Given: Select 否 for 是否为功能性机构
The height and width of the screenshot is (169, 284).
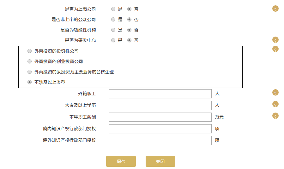Looking at the screenshot, I should [129, 30].
